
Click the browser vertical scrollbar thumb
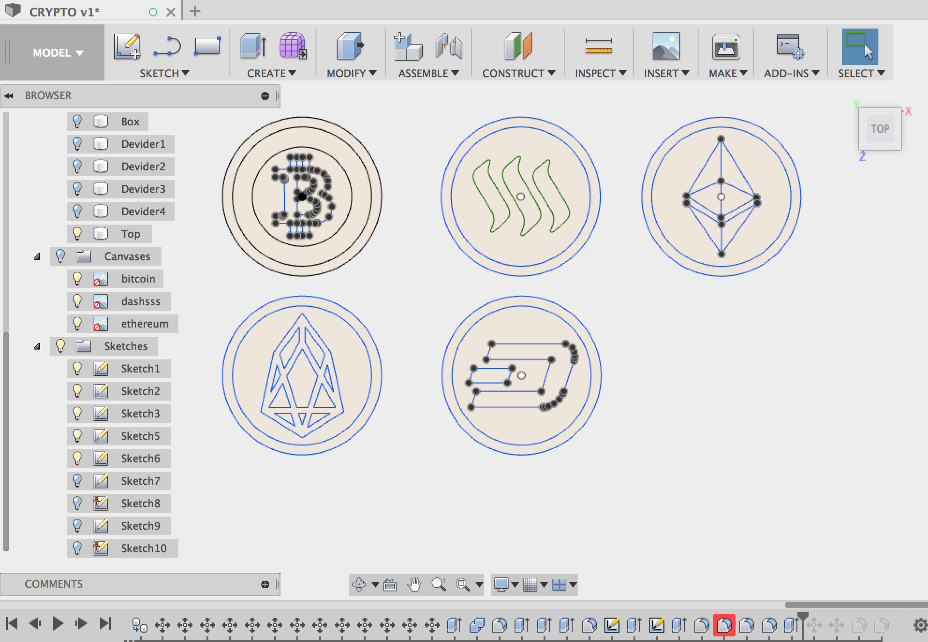6,441
